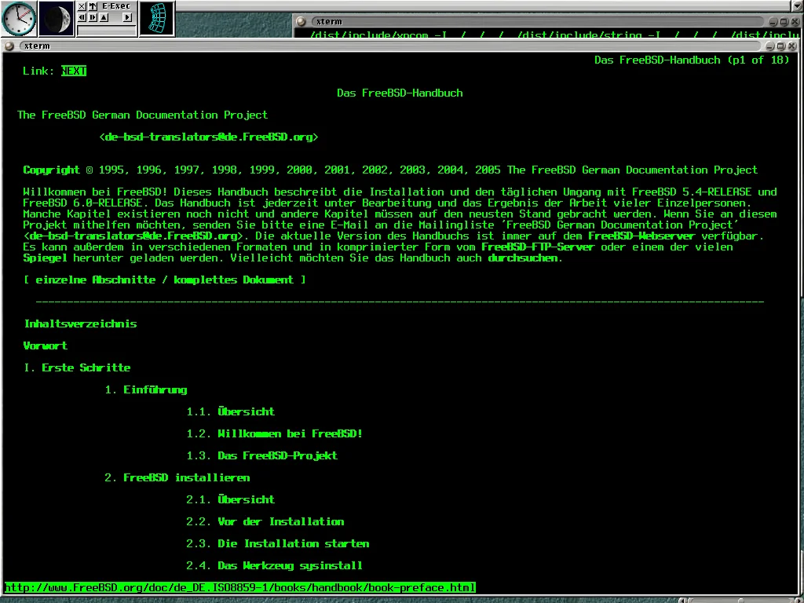Click the blue wireframe grid applet

pos(156,18)
